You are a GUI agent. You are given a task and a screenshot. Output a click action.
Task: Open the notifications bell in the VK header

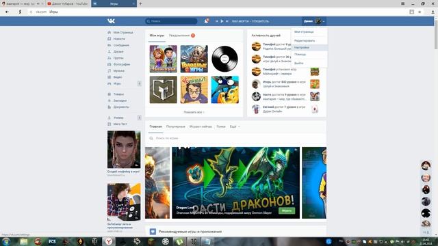(x=206, y=21)
